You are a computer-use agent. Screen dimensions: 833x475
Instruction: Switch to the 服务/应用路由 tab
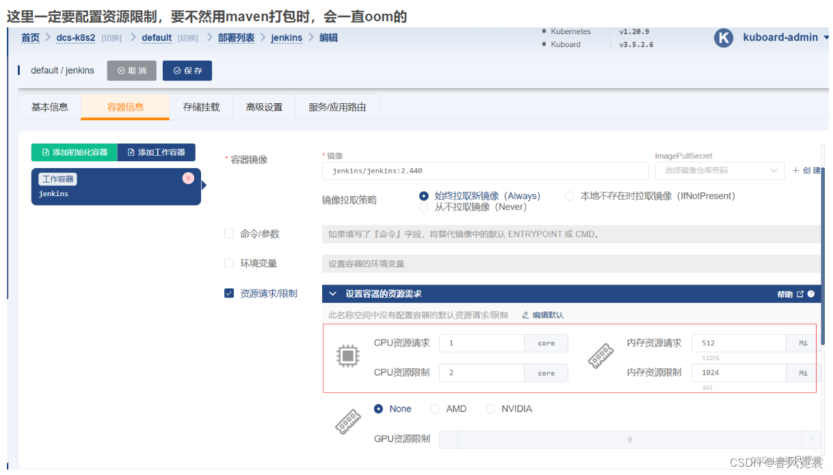337,107
